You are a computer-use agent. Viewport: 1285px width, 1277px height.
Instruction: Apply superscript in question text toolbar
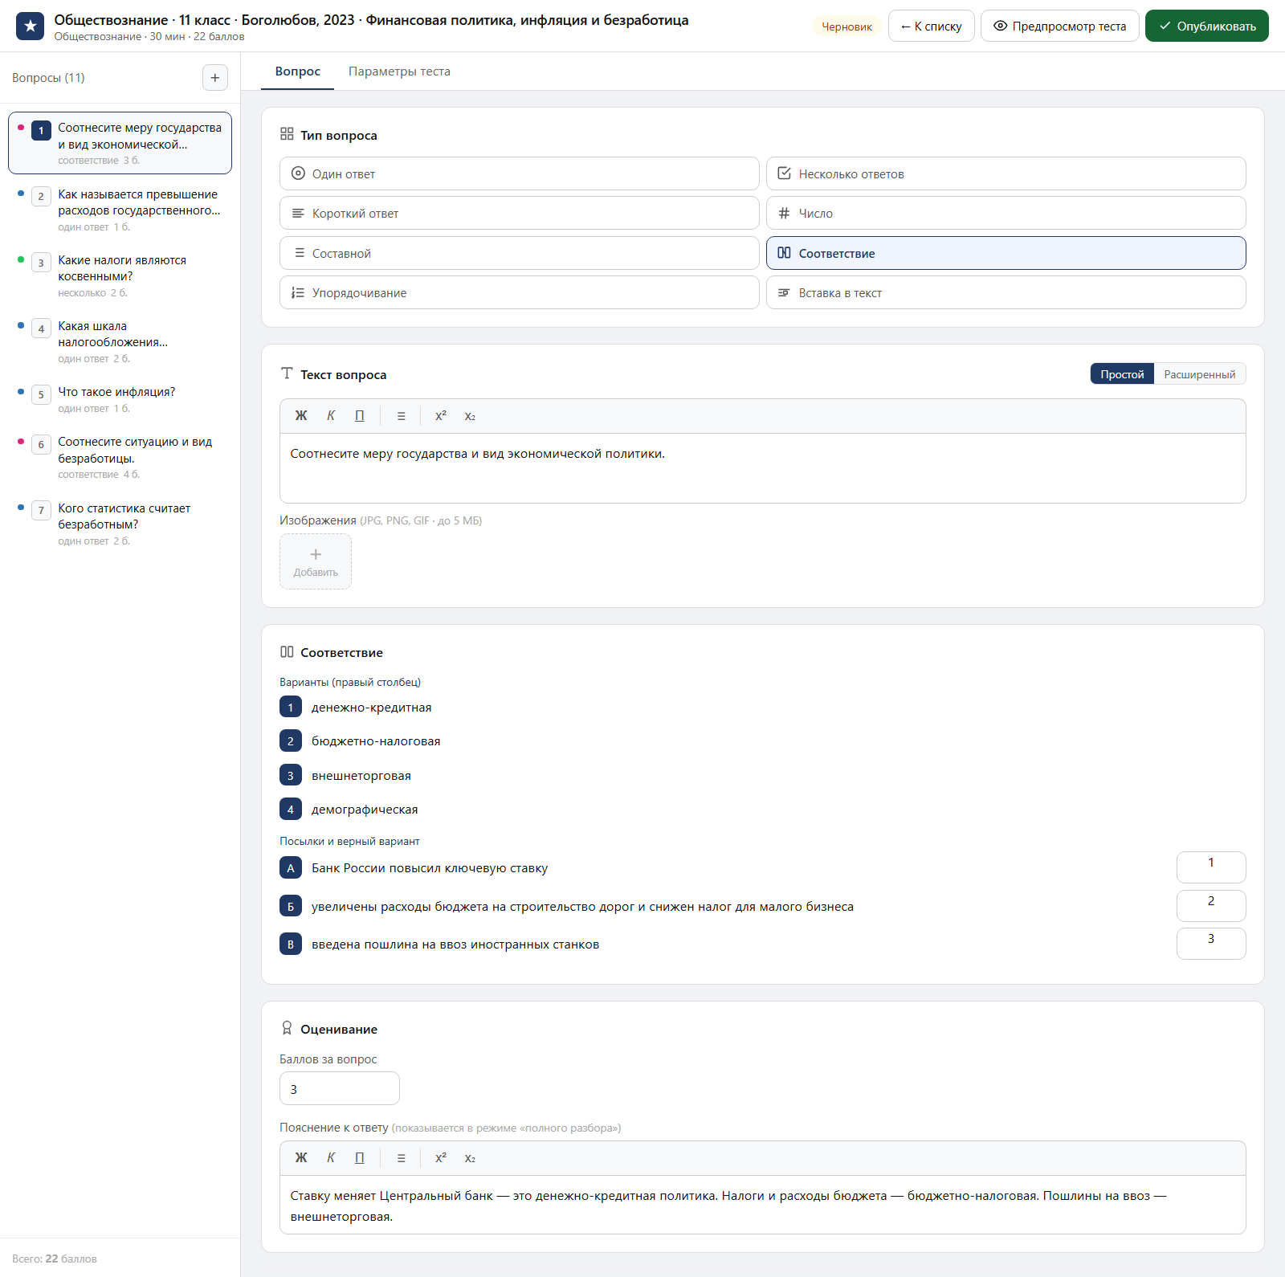(441, 416)
